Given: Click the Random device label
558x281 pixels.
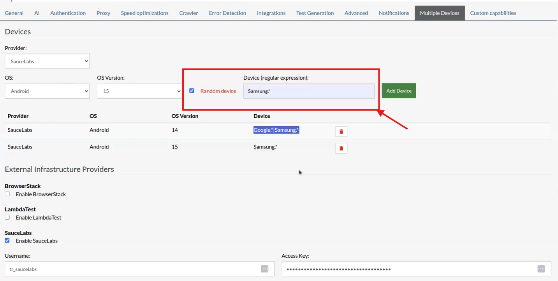Looking at the screenshot, I should pyautogui.click(x=218, y=91).
